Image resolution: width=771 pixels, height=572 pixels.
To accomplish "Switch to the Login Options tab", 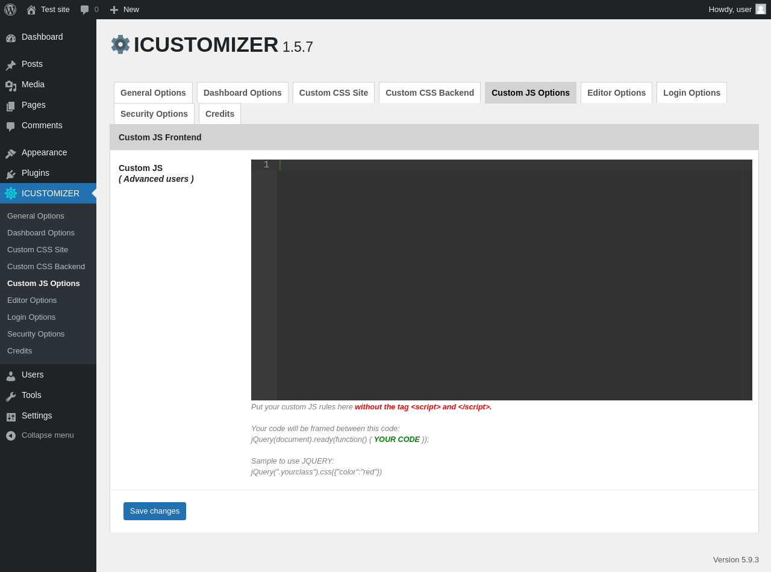I will (691, 93).
